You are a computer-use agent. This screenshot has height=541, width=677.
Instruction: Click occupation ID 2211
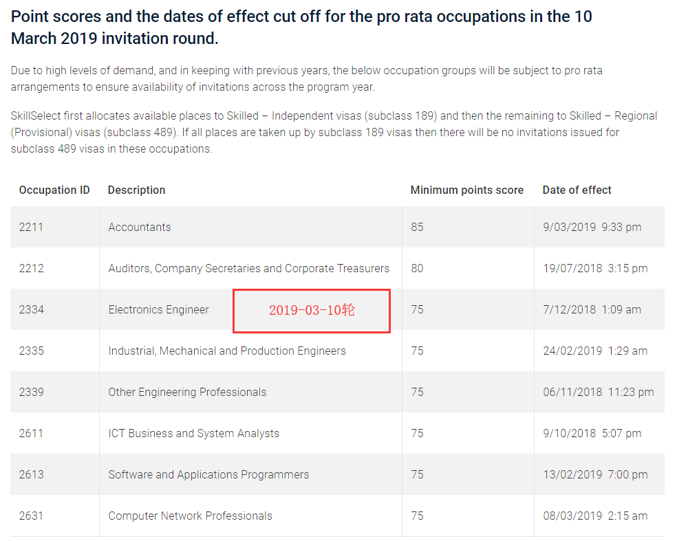pyautogui.click(x=31, y=227)
